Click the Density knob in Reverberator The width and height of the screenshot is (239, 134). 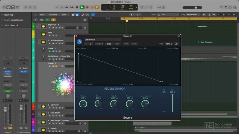click(83, 104)
